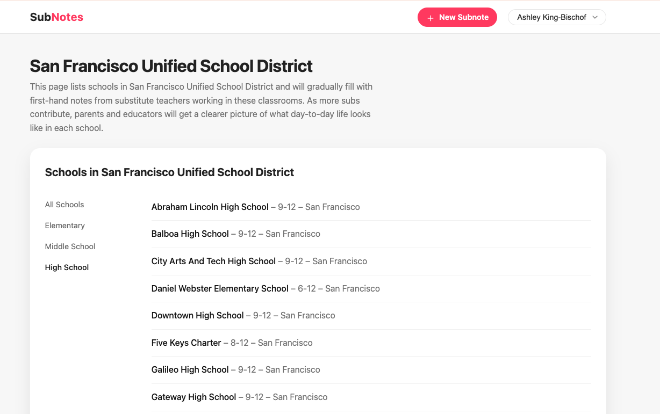Viewport: 660px width, 414px height.
Task: Click the SubNotes logo
Action: click(56, 17)
